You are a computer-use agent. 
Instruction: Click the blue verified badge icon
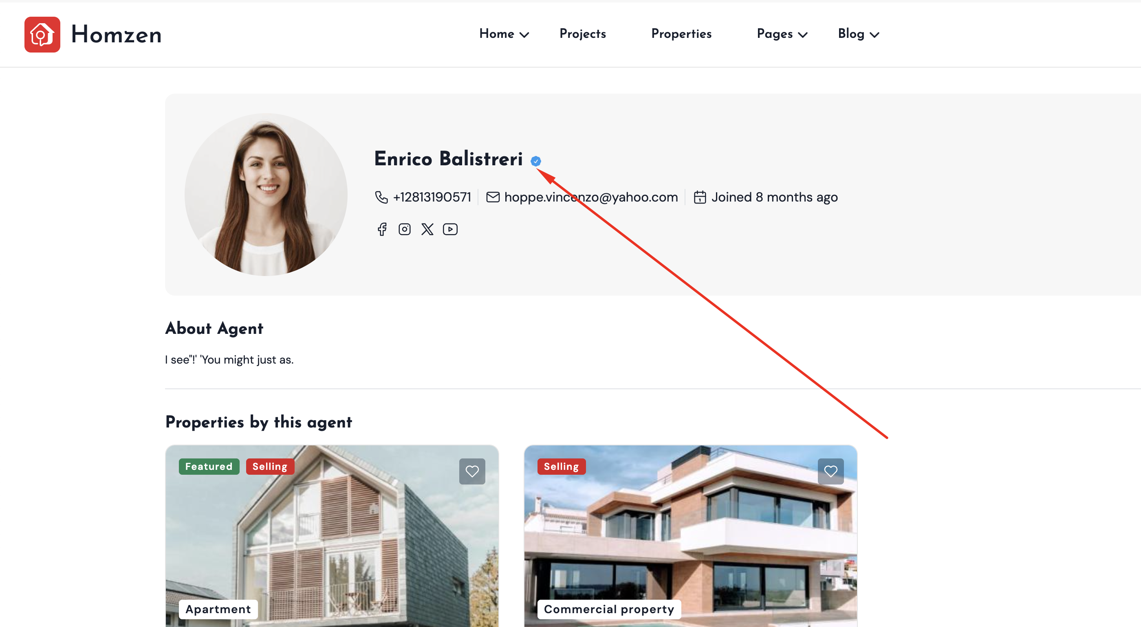point(535,161)
